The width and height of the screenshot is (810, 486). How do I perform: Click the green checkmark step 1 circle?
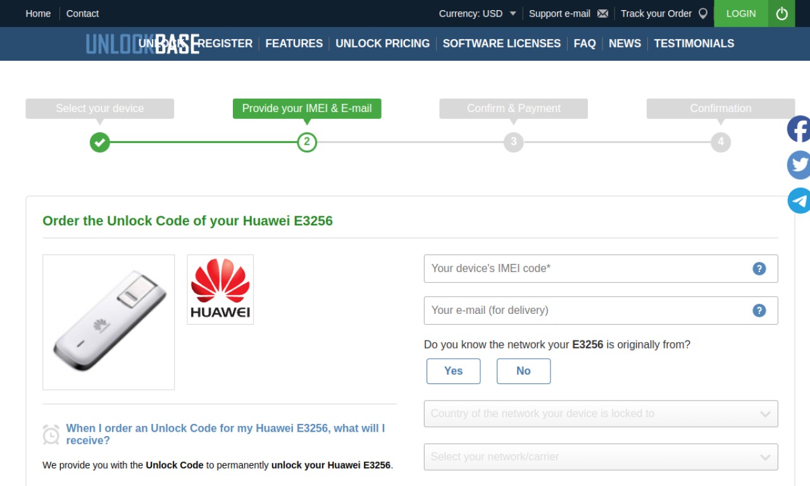pos(99,142)
